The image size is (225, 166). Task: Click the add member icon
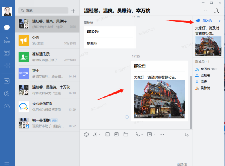click(216, 11)
